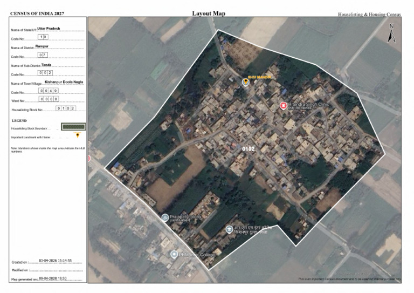This screenshot has height=293, width=414.
Task: Click 'Houselisting Block Boundary' legend label
Action: click(29, 128)
